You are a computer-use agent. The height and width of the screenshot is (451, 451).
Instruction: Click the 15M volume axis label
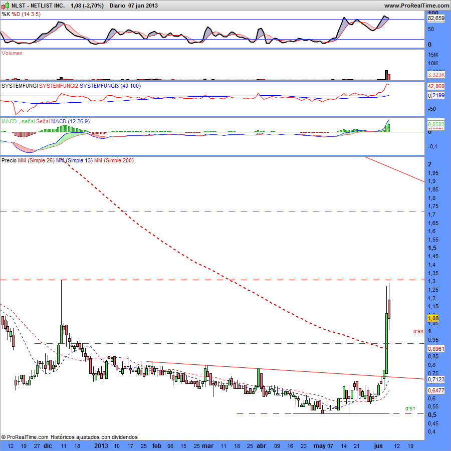pyautogui.click(x=433, y=55)
